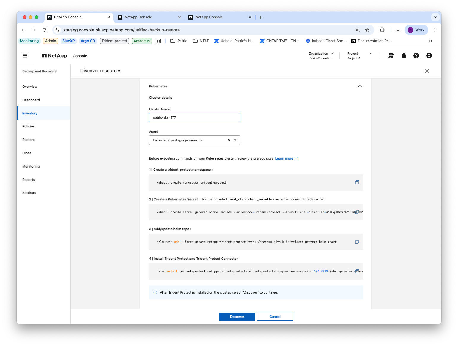
Task: Click the Discover button
Action: click(x=237, y=317)
